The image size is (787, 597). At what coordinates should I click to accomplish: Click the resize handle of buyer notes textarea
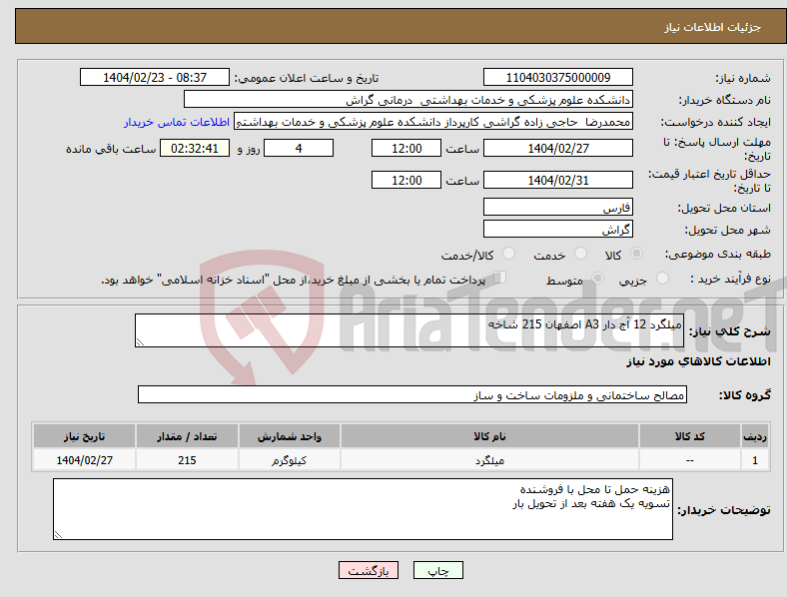58,535
